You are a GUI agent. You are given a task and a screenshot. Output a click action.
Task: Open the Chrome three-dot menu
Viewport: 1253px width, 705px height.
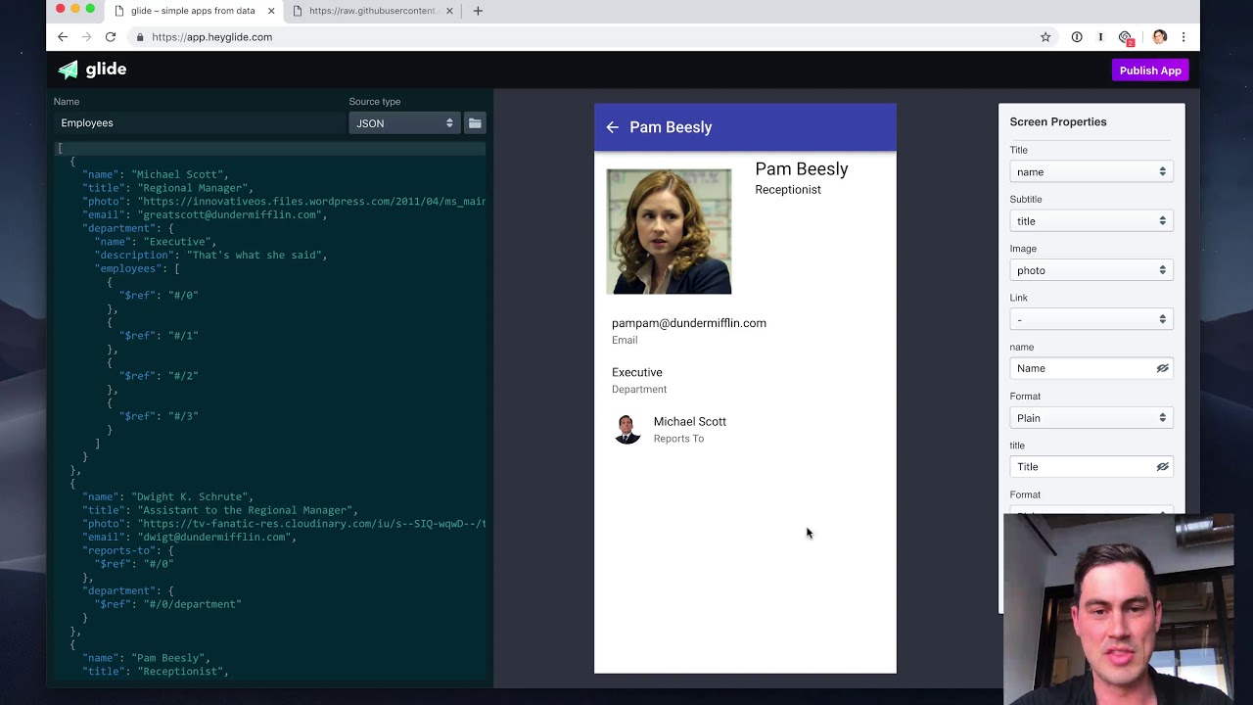point(1183,37)
